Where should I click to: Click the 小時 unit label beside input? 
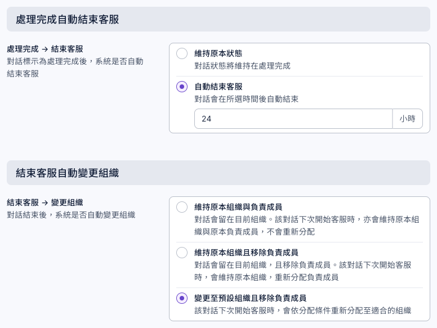point(408,119)
